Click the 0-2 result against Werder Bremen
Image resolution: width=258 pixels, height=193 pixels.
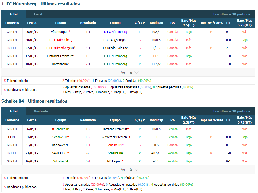pos(88,137)
